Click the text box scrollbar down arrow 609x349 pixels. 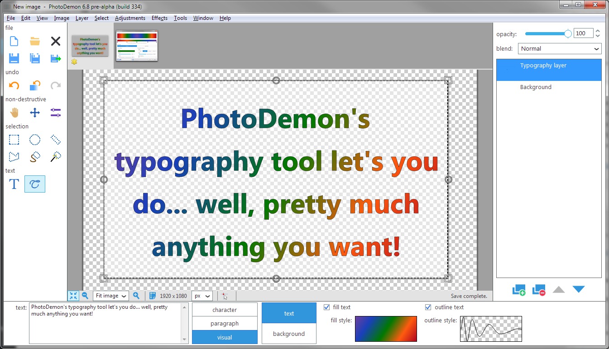[184, 340]
